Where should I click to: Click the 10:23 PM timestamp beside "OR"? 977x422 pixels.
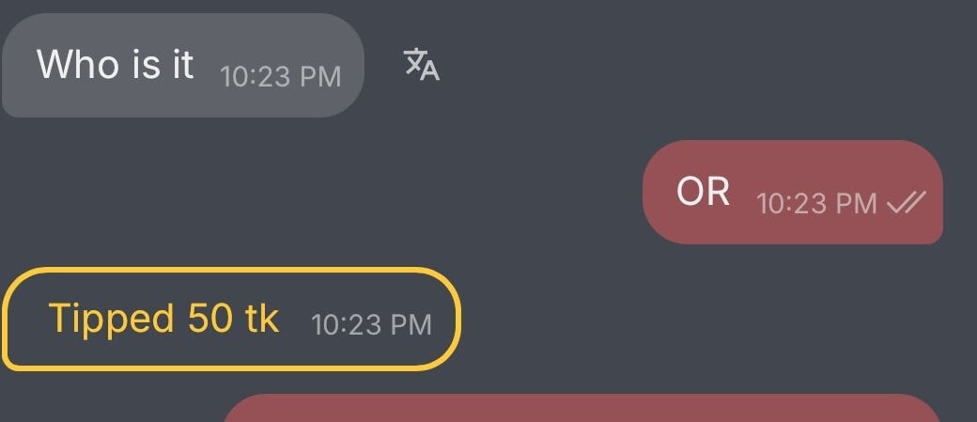pyautogui.click(x=817, y=204)
